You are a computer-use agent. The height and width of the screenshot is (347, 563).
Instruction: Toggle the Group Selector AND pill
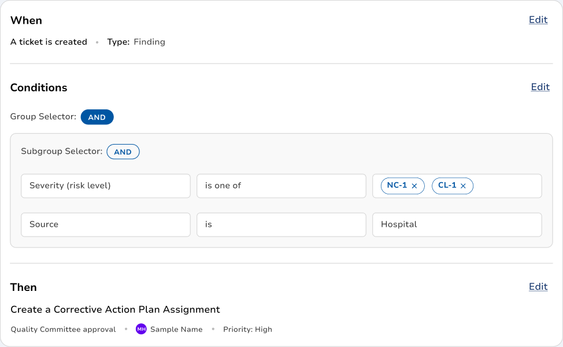pos(97,117)
